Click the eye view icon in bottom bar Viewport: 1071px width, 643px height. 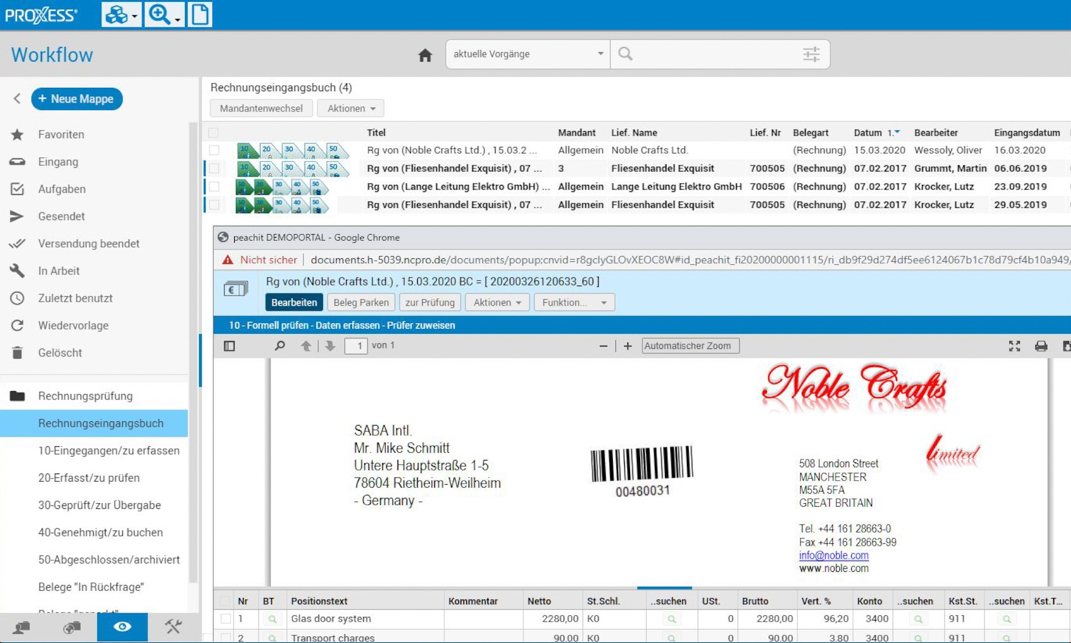point(122,627)
